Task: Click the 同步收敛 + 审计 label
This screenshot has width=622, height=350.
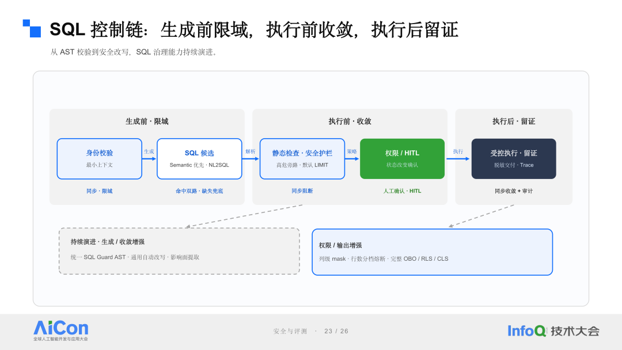Action: coord(514,191)
